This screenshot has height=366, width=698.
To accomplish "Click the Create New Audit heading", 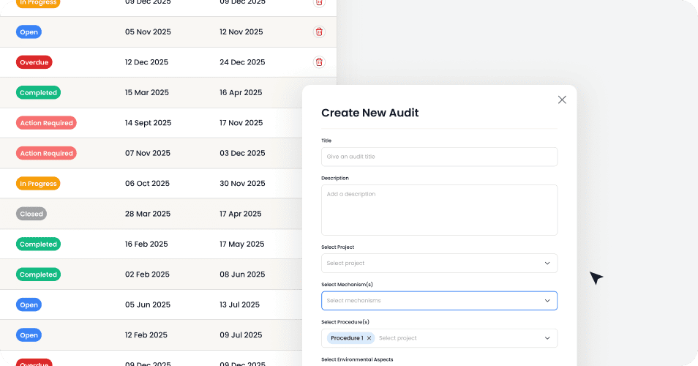I will coord(370,113).
